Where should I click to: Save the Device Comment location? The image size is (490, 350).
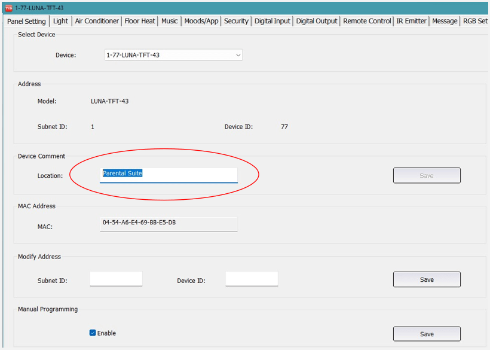[x=427, y=175]
